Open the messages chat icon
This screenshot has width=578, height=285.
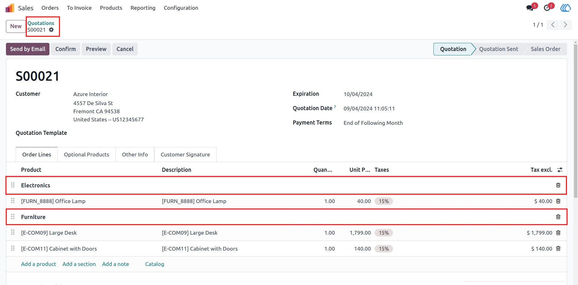click(530, 8)
